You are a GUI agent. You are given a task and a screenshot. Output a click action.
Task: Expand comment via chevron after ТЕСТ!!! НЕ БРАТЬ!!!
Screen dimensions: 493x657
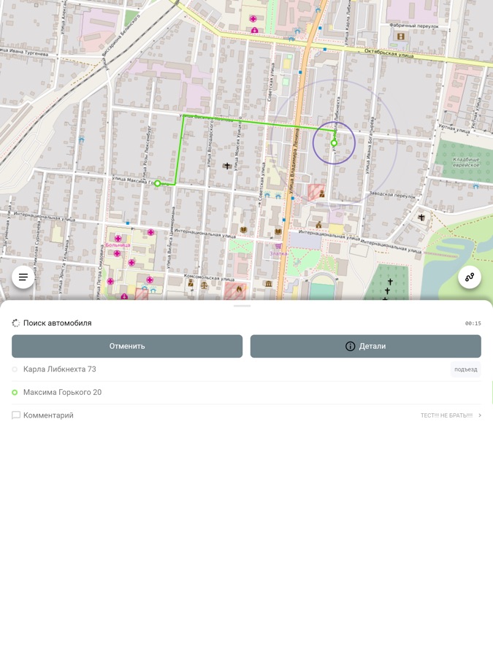[x=480, y=415]
